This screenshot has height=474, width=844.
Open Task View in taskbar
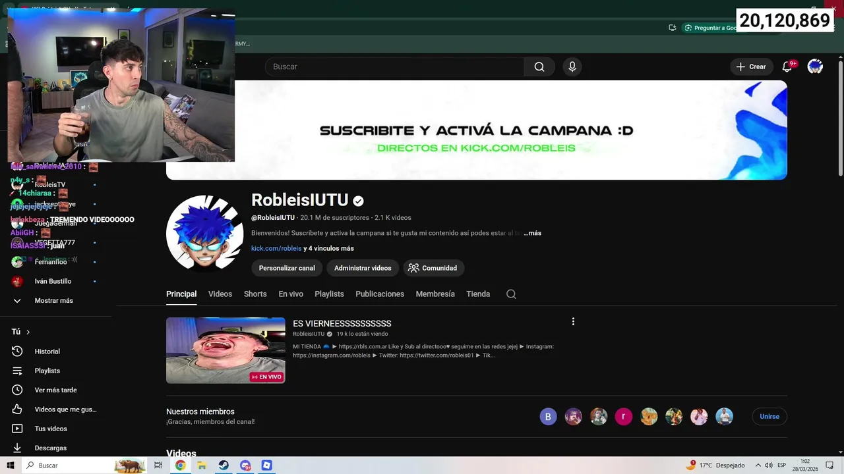click(158, 465)
